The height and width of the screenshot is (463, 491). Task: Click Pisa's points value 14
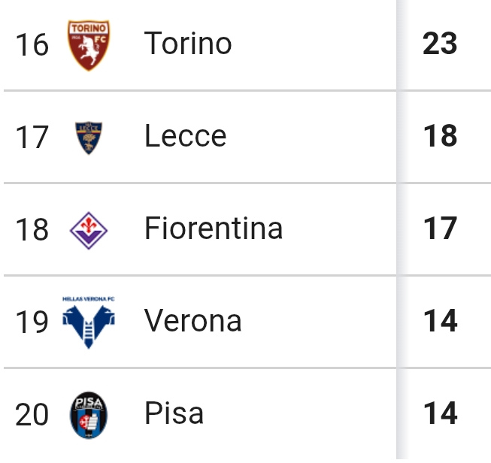440,413
